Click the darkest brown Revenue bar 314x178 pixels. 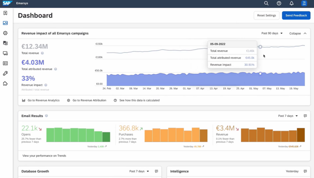[301, 135]
